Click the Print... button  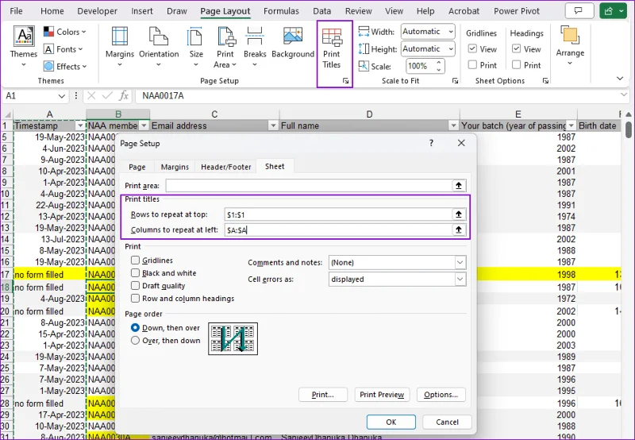[x=323, y=395]
